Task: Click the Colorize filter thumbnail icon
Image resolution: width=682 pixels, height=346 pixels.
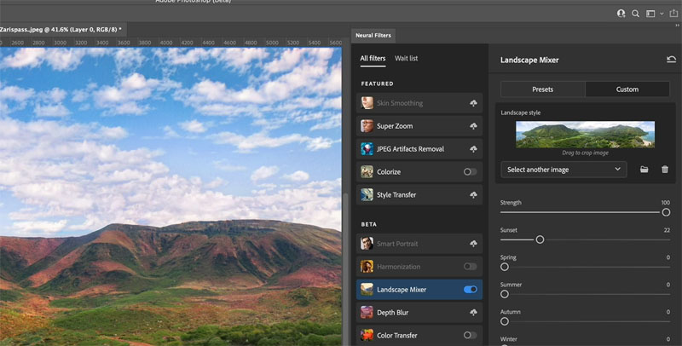Action: click(x=367, y=171)
